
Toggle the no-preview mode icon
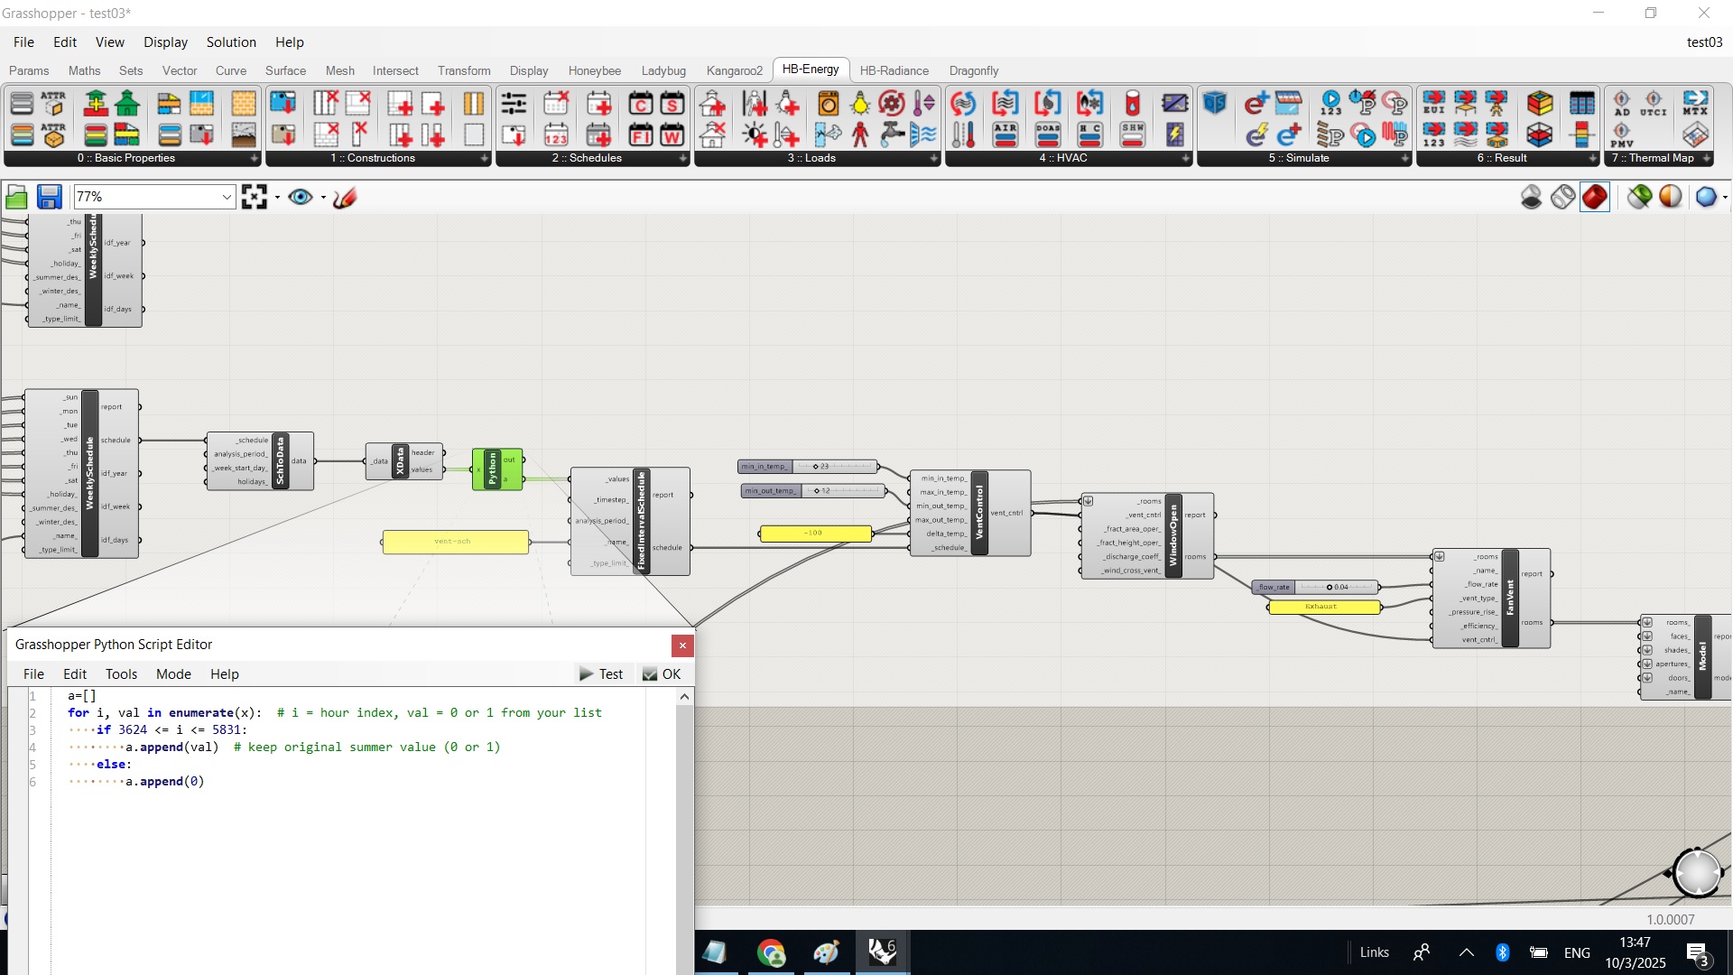pos(1532,197)
